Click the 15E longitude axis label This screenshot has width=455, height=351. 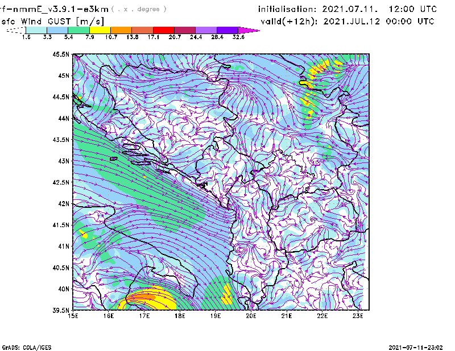73,316
